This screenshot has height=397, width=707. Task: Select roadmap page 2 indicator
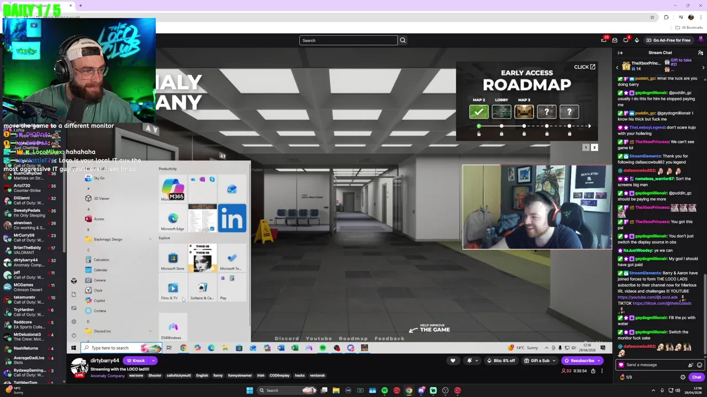[594, 148]
